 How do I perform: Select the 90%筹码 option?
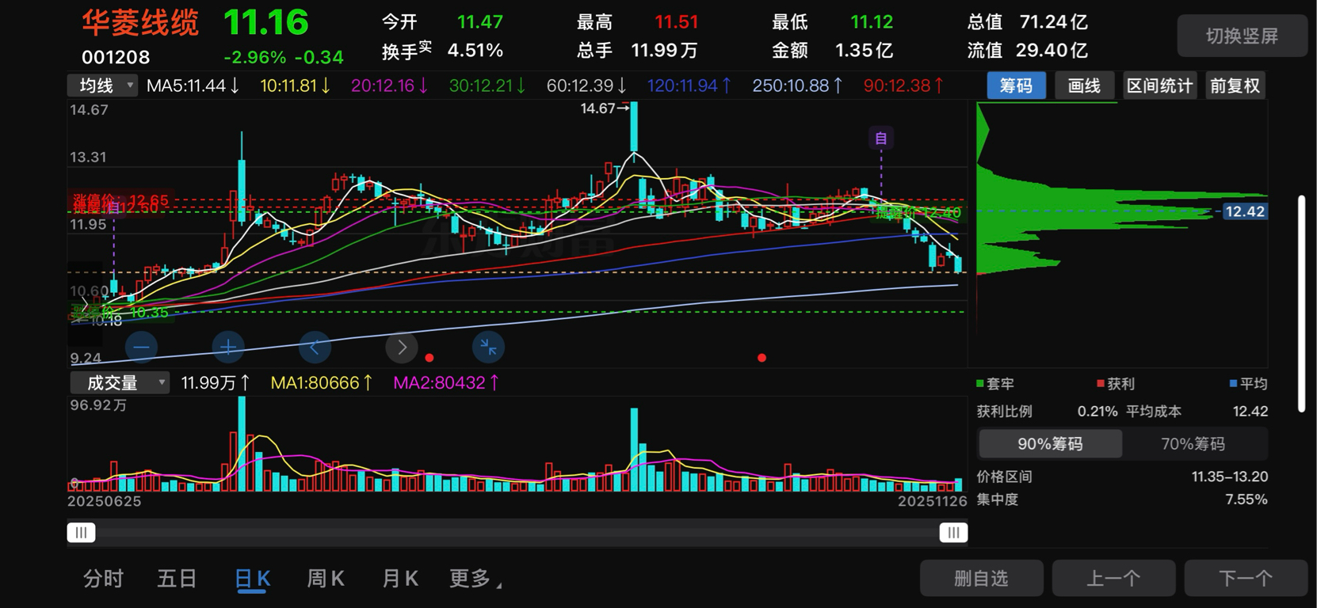pyautogui.click(x=1051, y=443)
